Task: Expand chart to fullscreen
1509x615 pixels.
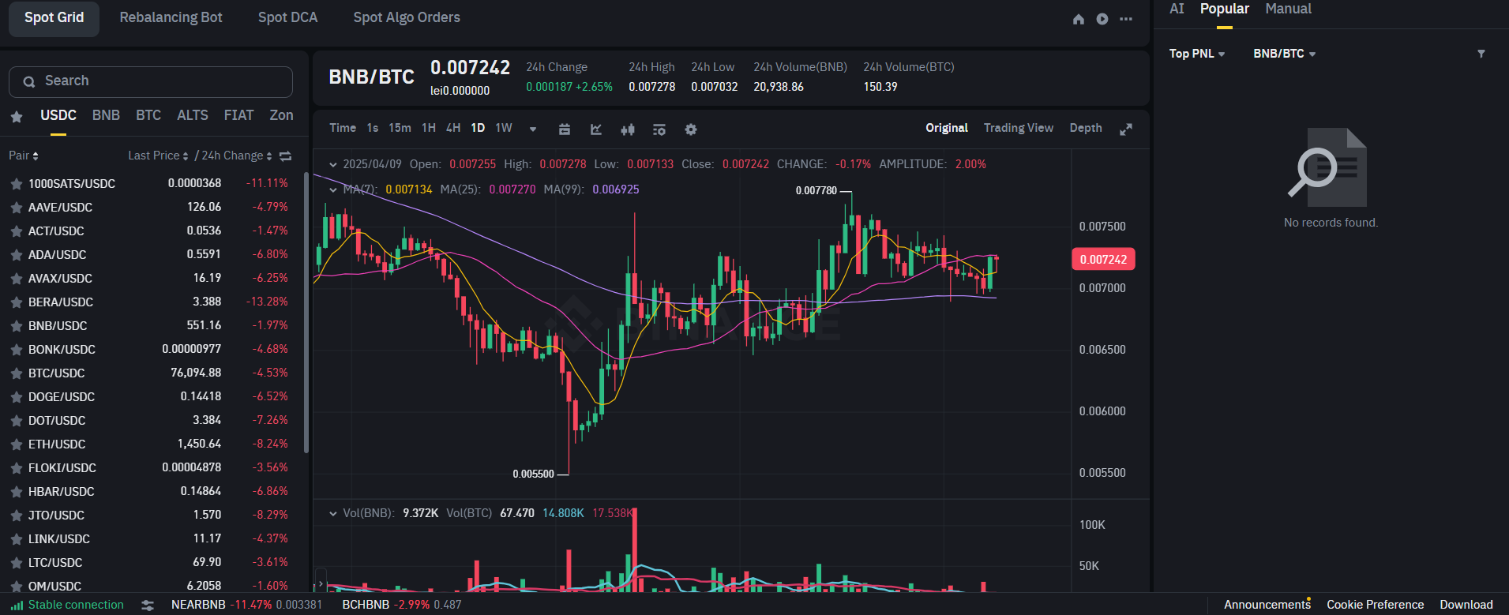Action: 1126,129
